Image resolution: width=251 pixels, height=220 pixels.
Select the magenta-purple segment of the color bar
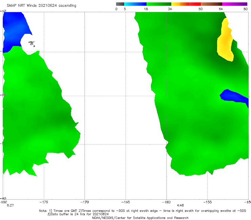235,4
